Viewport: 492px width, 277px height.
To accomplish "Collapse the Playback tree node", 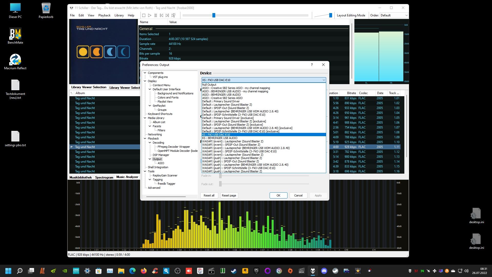I will click(145, 138).
